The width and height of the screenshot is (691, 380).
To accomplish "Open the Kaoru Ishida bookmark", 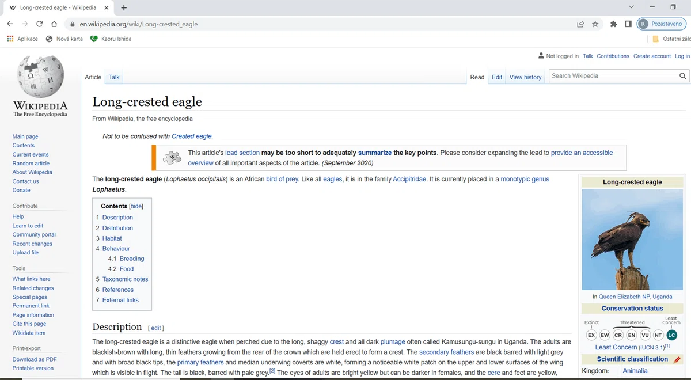I will (x=111, y=39).
